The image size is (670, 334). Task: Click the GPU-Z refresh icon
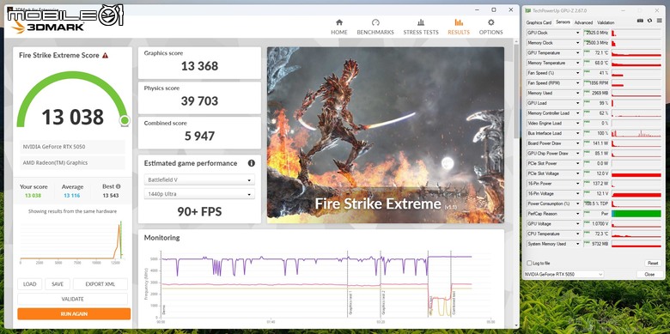(649, 21)
